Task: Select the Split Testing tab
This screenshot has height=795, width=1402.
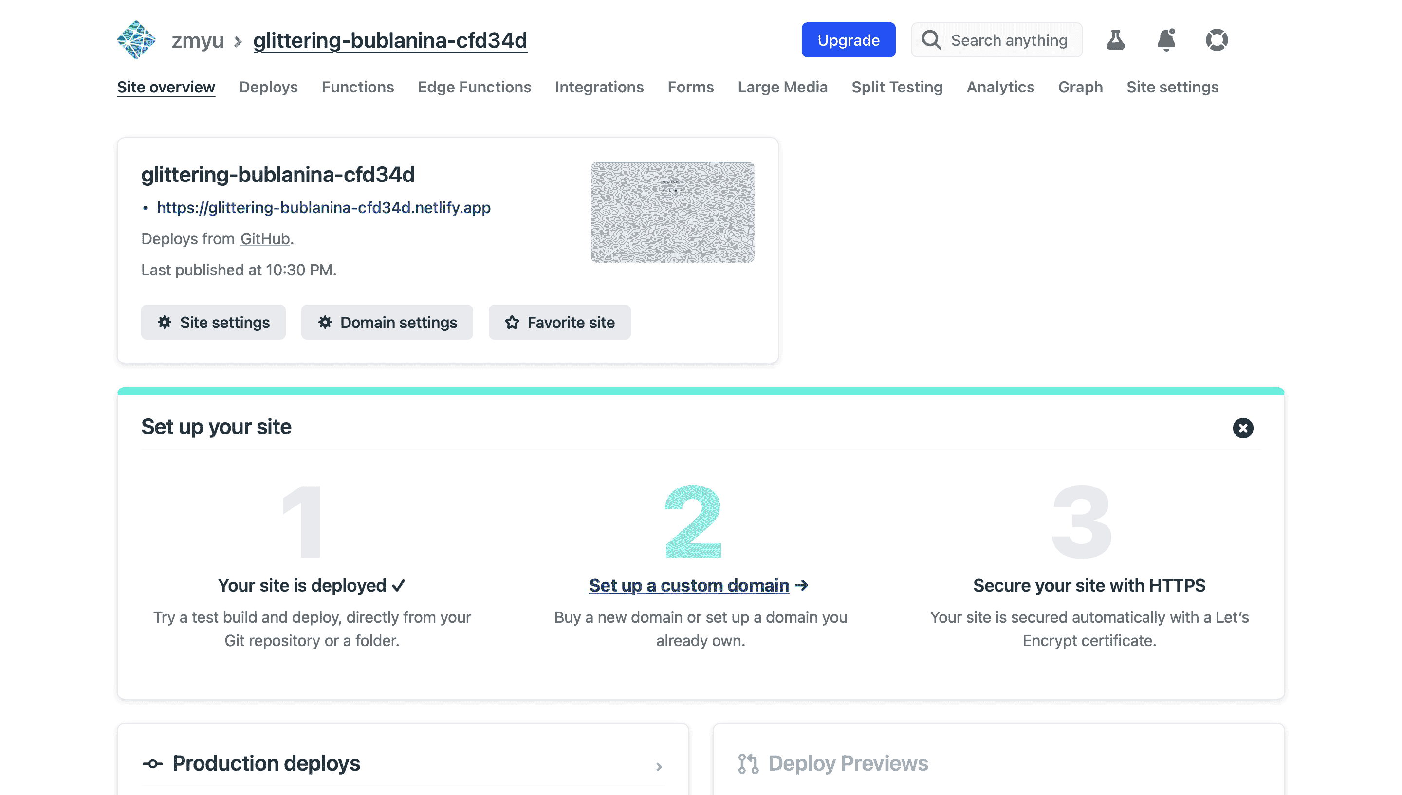Action: (x=896, y=87)
